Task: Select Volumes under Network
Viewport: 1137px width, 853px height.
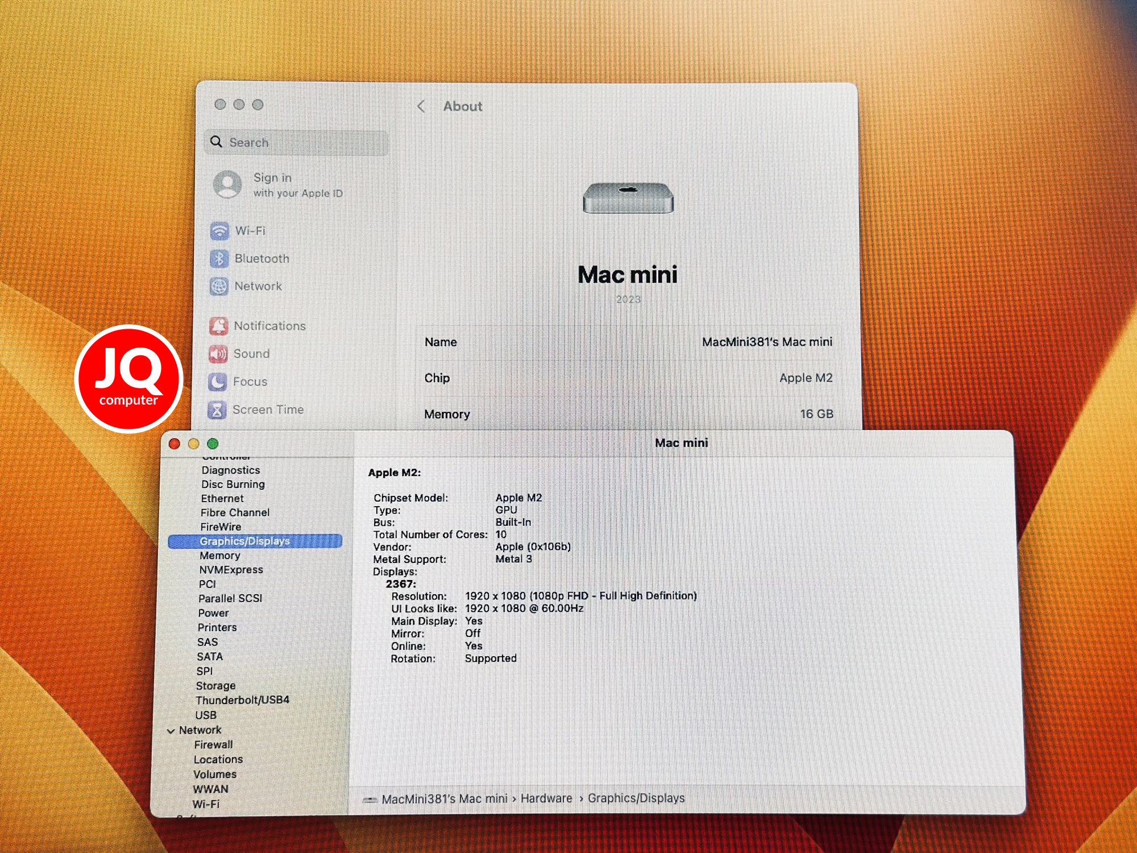Action: click(215, 775)
